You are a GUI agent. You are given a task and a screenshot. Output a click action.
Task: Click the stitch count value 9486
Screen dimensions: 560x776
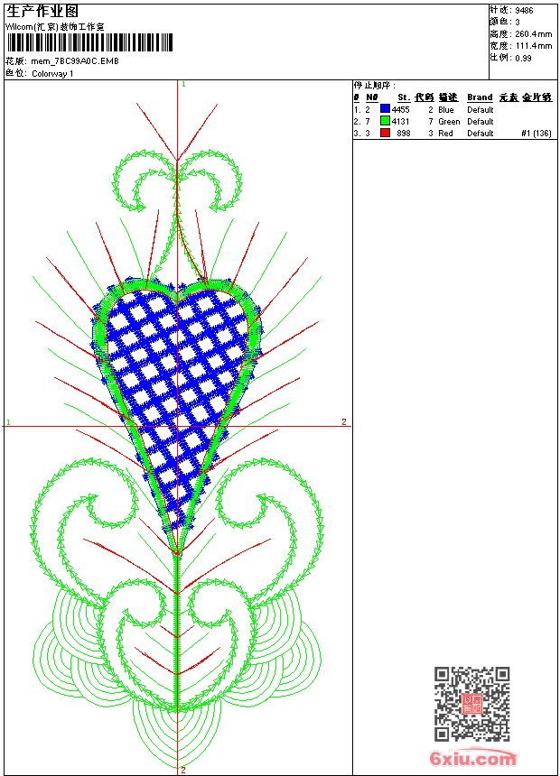[x=524, y=11]
